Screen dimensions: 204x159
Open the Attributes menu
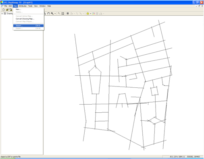click(x=23, y=6)
